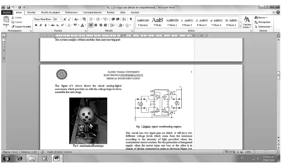Click the Copiar button
This screenshot has width=283, height=164.
click(x=17, y=22)
